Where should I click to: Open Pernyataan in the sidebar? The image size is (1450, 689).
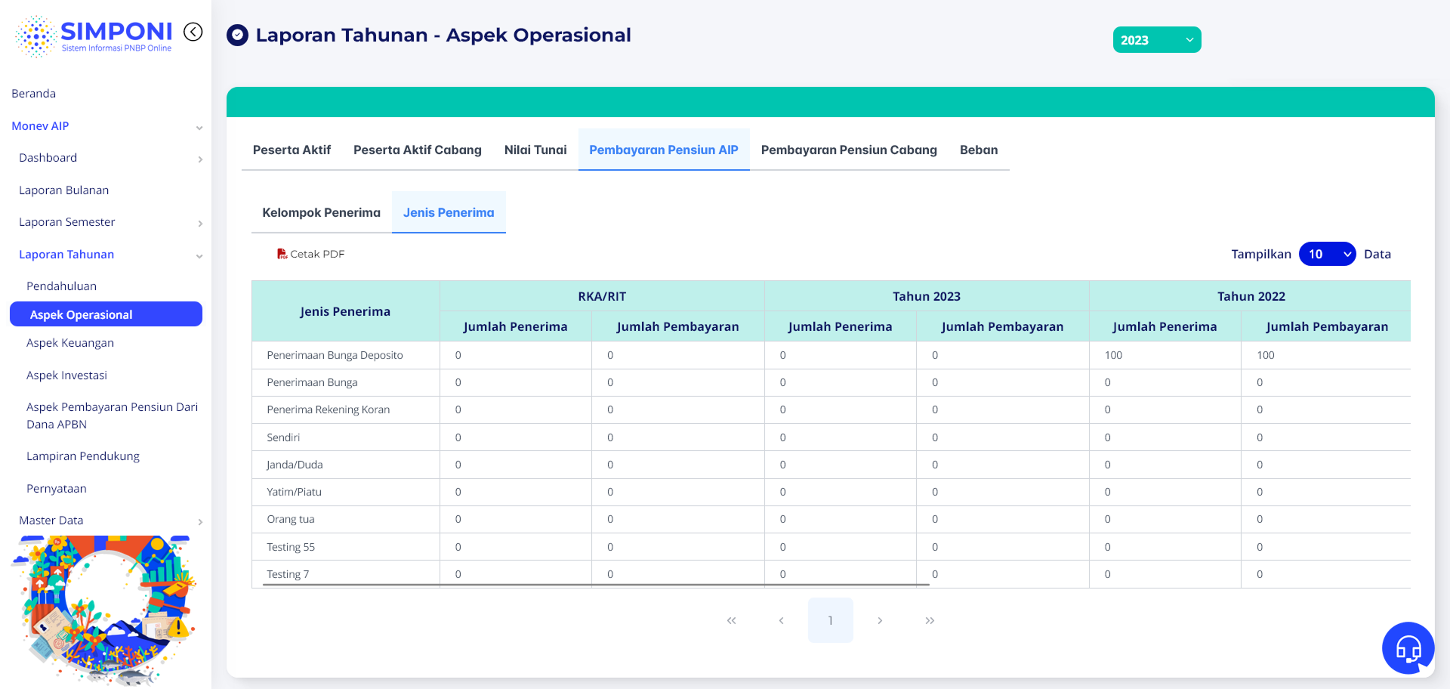click(x=57, y=489)
